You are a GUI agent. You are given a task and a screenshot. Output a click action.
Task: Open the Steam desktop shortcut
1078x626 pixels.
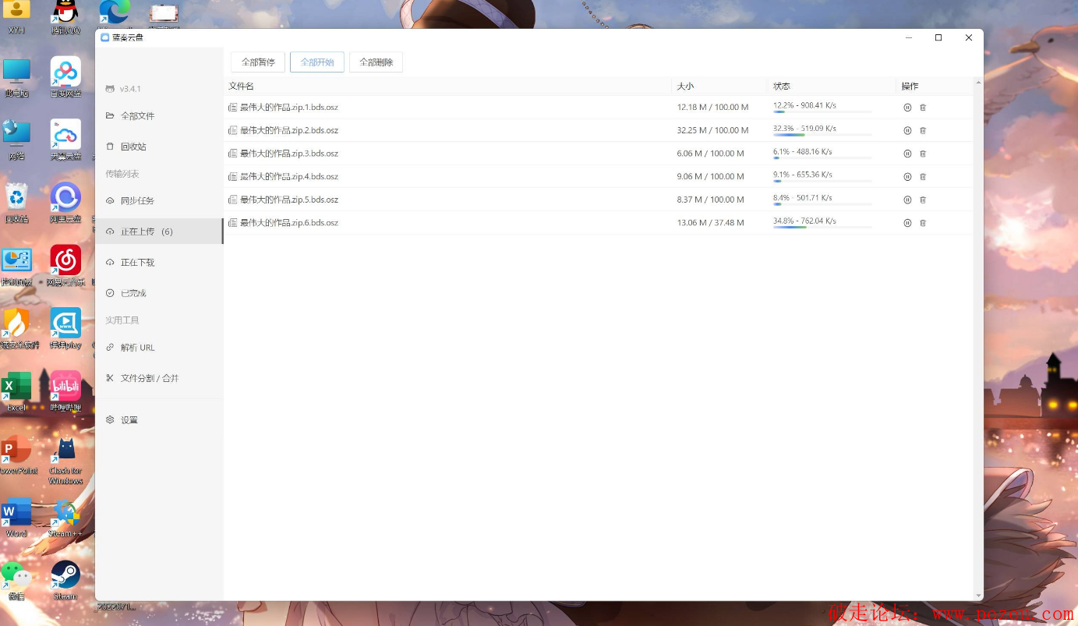tap(65, 581)
